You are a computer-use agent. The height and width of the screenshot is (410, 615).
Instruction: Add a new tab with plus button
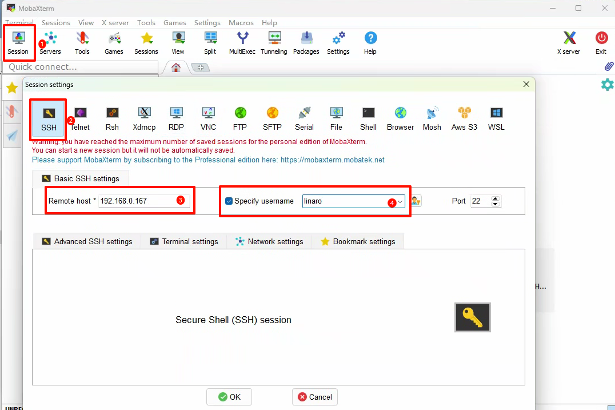[x=201, y=67]
